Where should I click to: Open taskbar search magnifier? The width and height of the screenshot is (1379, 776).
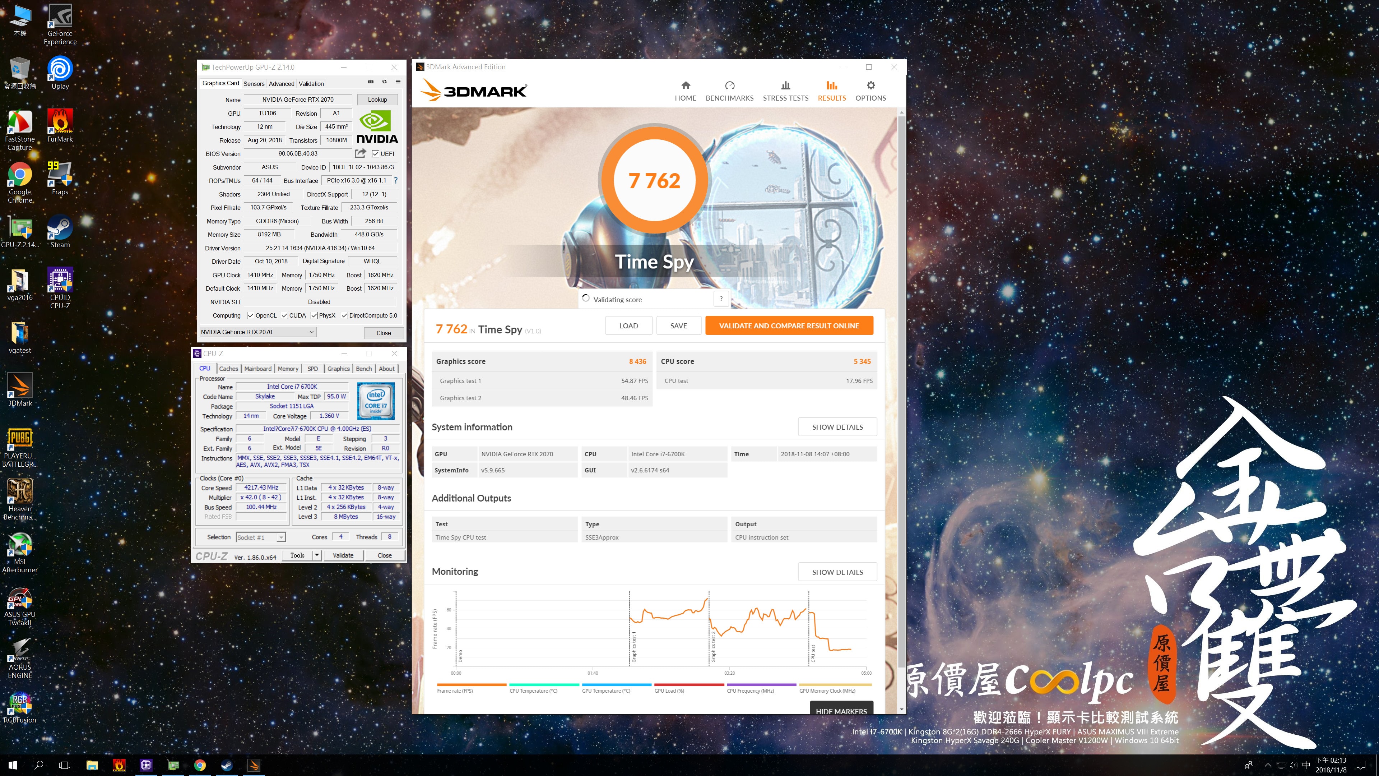point(38,765)
